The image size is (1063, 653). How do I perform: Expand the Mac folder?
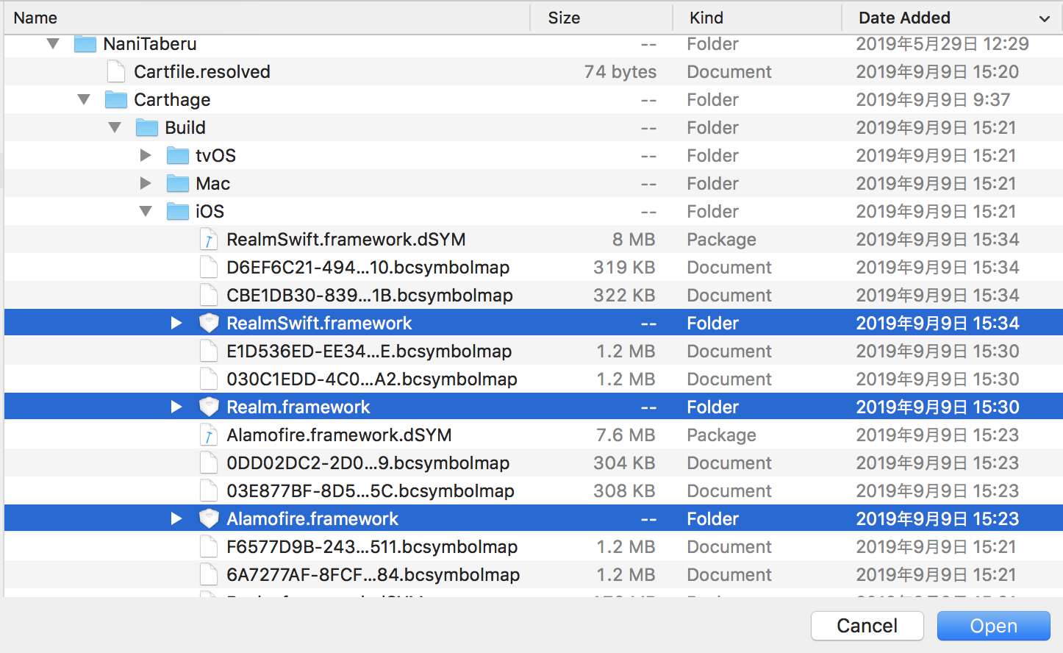point(146,183)
